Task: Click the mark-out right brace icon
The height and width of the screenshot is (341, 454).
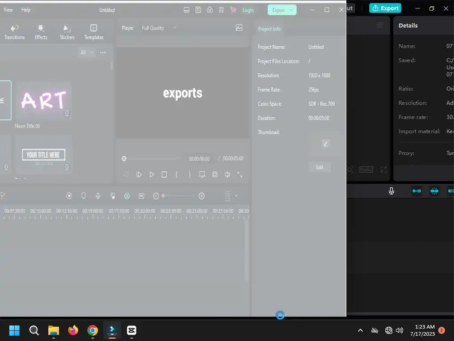Action: pyautogui.click(x=189, y=174)
